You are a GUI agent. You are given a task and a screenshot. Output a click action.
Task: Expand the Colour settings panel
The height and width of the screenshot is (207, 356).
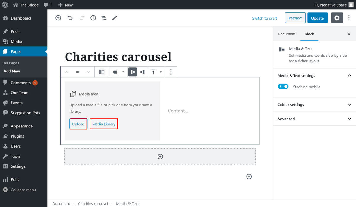(314, 105)
